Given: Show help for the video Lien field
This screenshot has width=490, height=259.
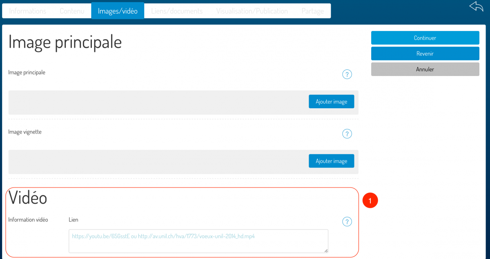Looking at the screenshot, I should click(x=347, y=222).
